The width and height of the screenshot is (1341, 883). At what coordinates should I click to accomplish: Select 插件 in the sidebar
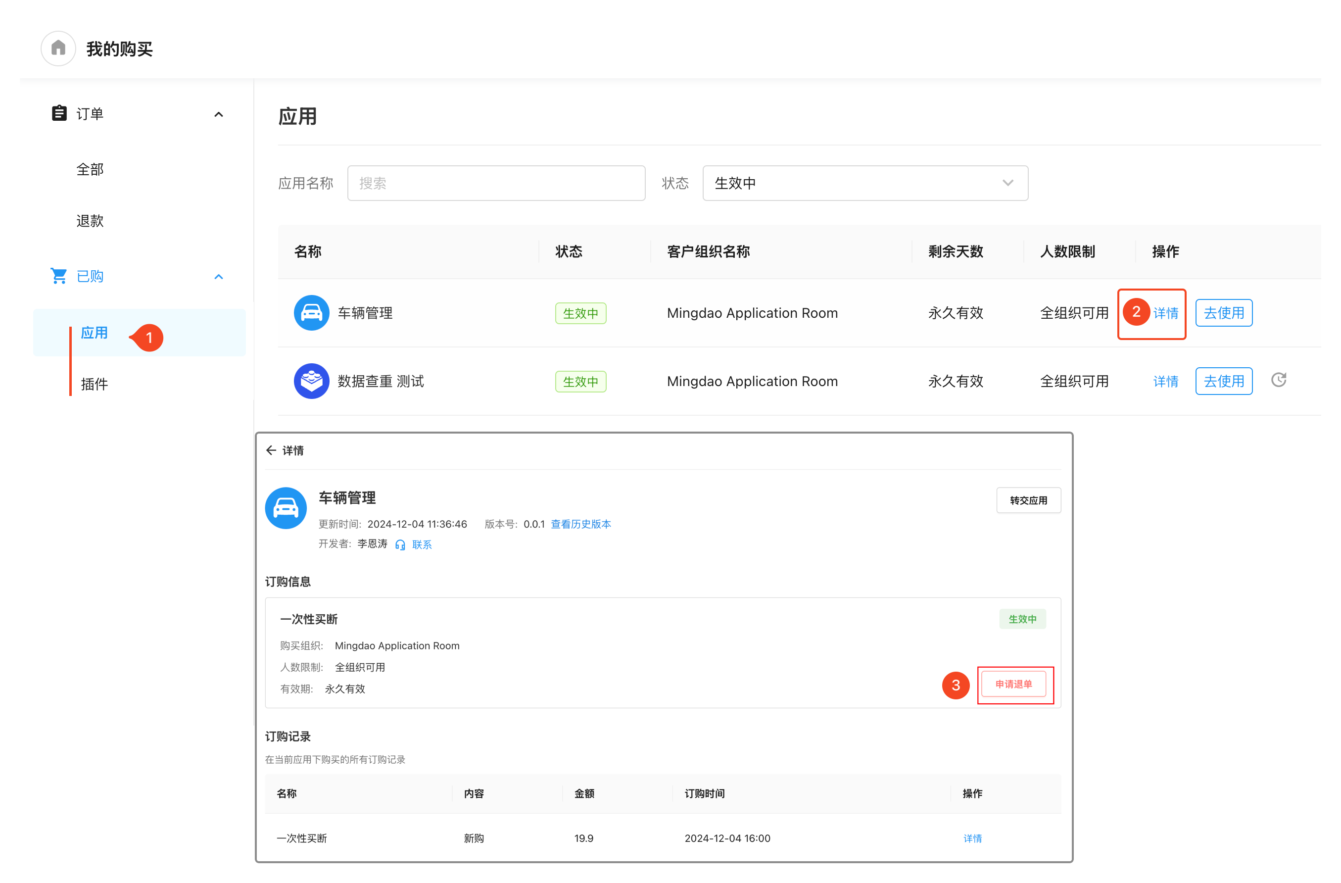pos(94,384)
